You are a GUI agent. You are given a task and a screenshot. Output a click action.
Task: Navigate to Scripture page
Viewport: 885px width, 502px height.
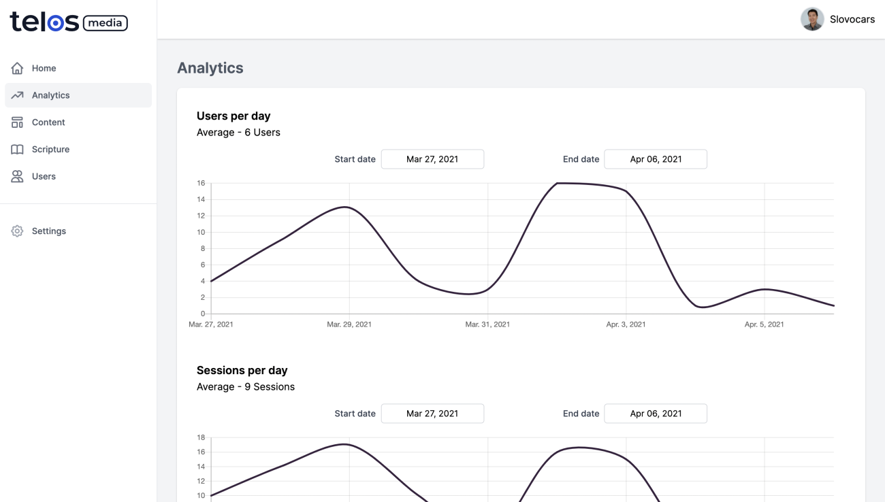point(78,150)
